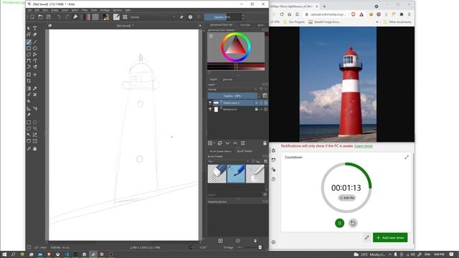Open the Alarm section in Clock sidebar

coord(273,160)
